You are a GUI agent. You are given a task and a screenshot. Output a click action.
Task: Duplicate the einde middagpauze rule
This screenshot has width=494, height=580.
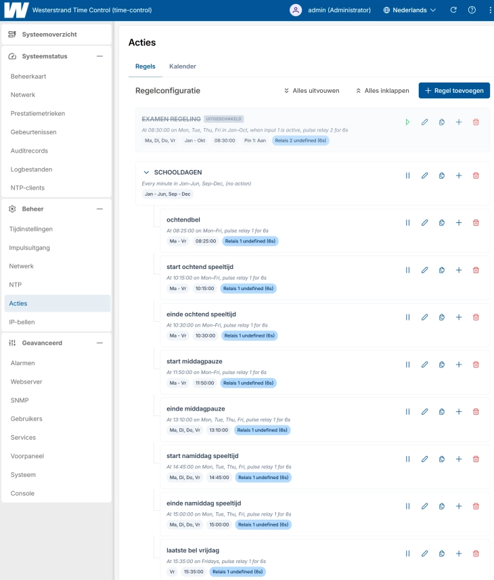[x=441, y=412]
